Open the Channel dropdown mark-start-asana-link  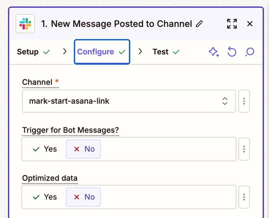[x=129, y=101]
